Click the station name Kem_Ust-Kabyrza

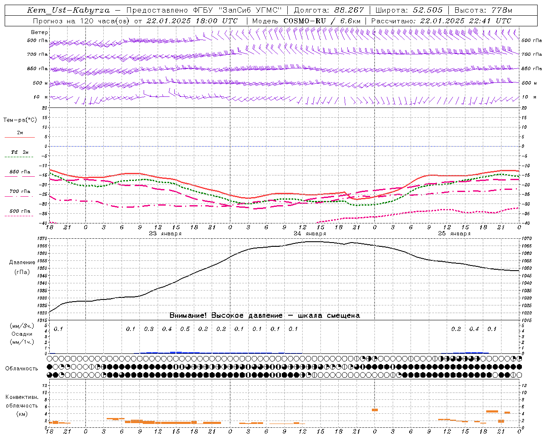[68, 10]
